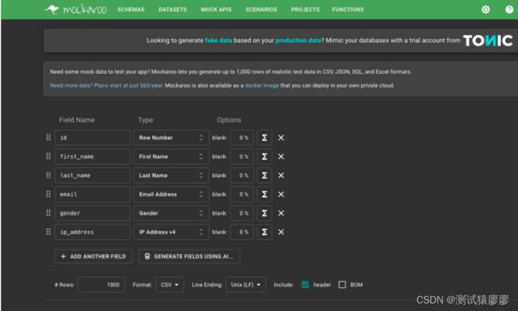Remove the last_name field row
The height and width of the screenshot is (311, 518).
[x=281, y=176]
